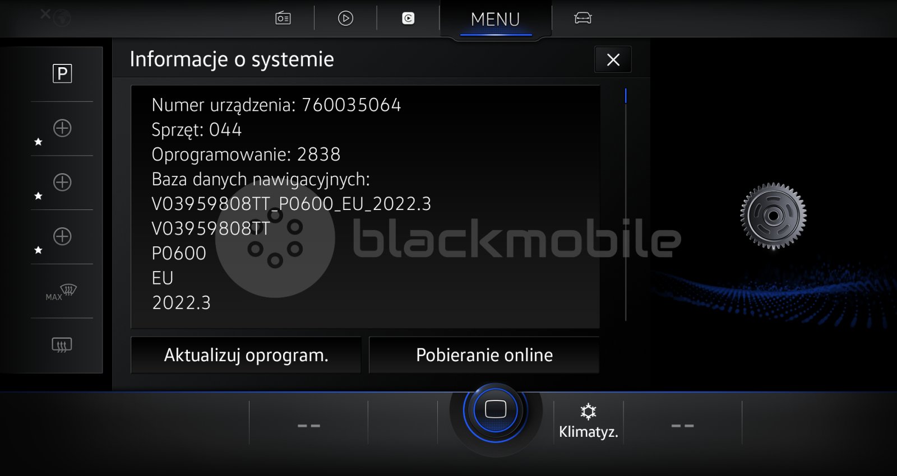
Task: Tap the App-Connect C icon
Action: pos(408,18)
